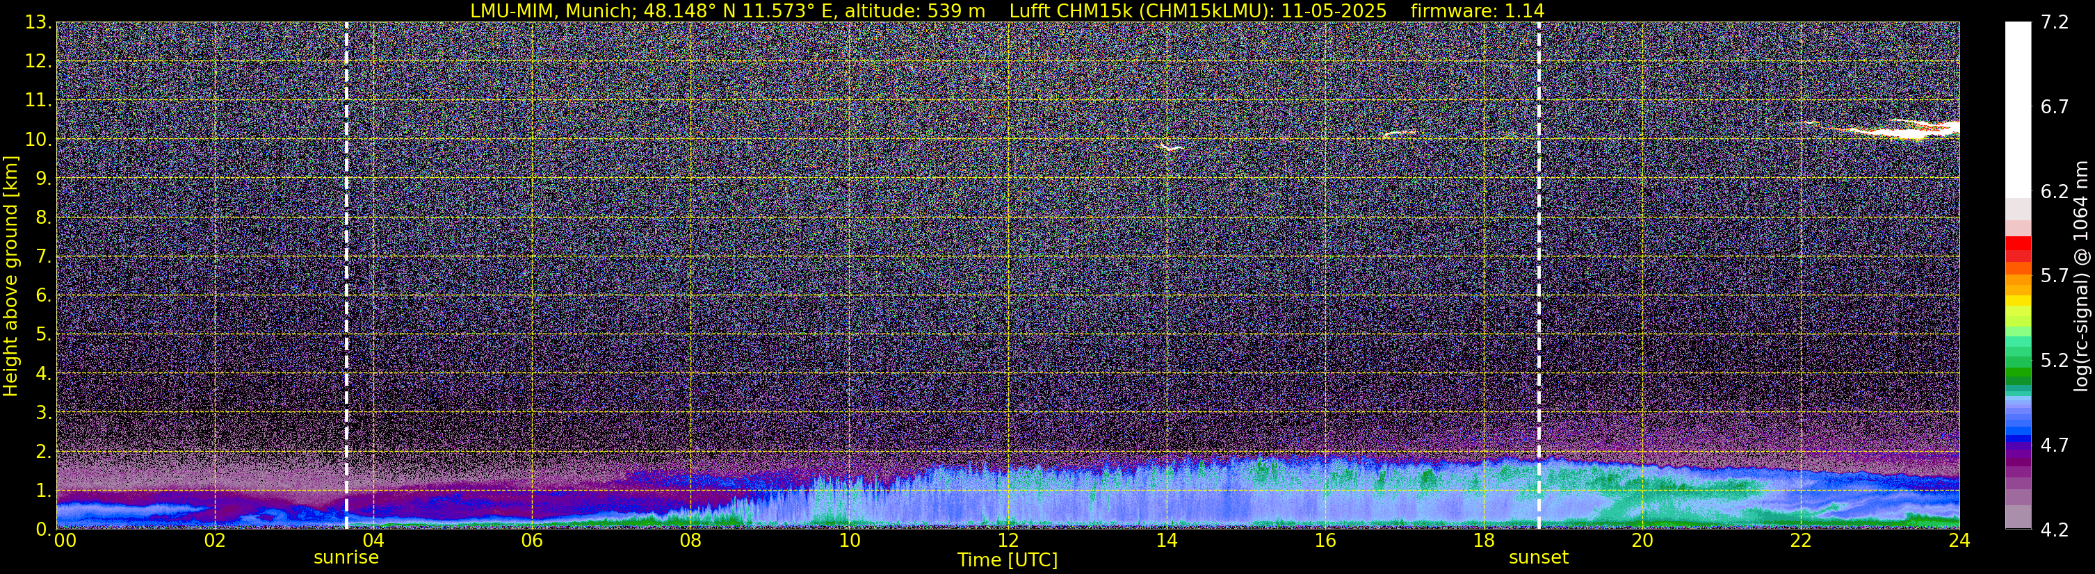Click the '18' time tick label
Screen dimensions: 2095x574
click(x=1483, y=541)
